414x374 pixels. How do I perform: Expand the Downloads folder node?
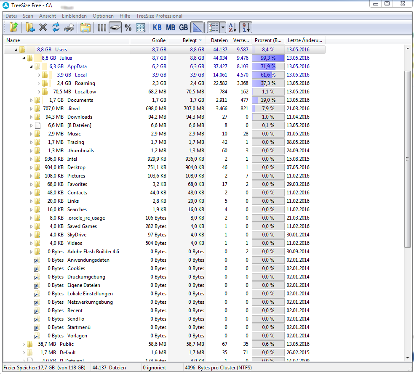31,117
